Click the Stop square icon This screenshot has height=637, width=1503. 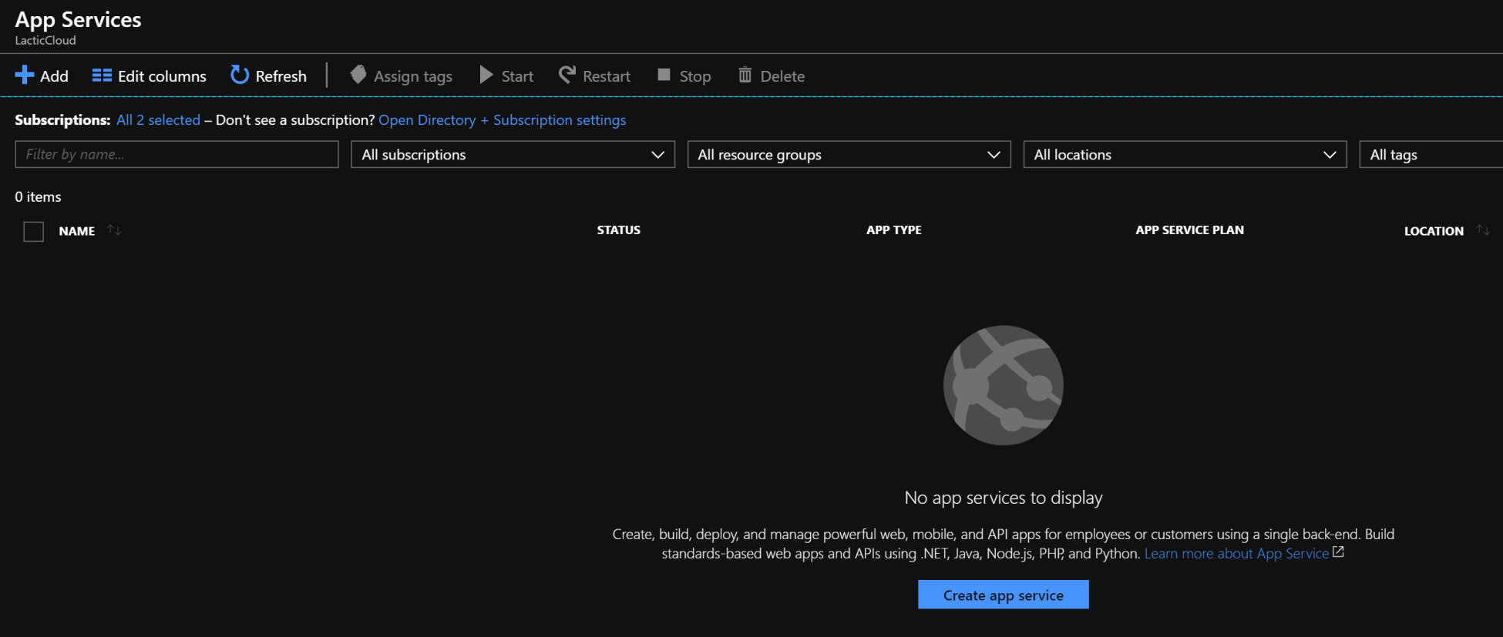[x=664, y=75]
